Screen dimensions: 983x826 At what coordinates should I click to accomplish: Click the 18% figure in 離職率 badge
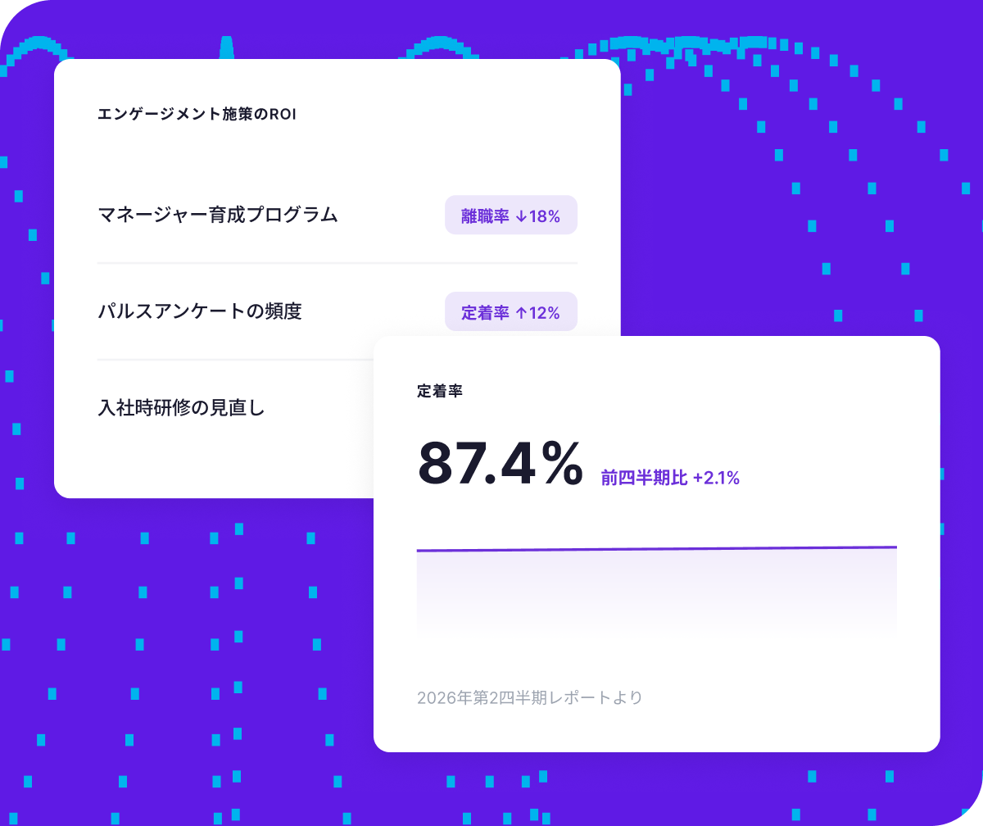(x=545, y=216)
